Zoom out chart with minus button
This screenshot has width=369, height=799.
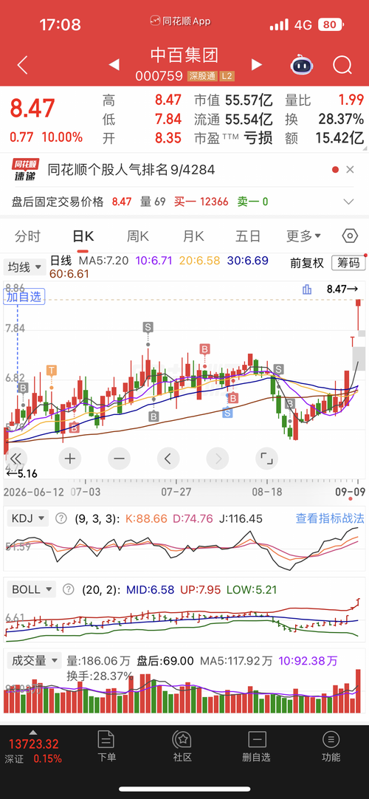(x=119, y=459)
